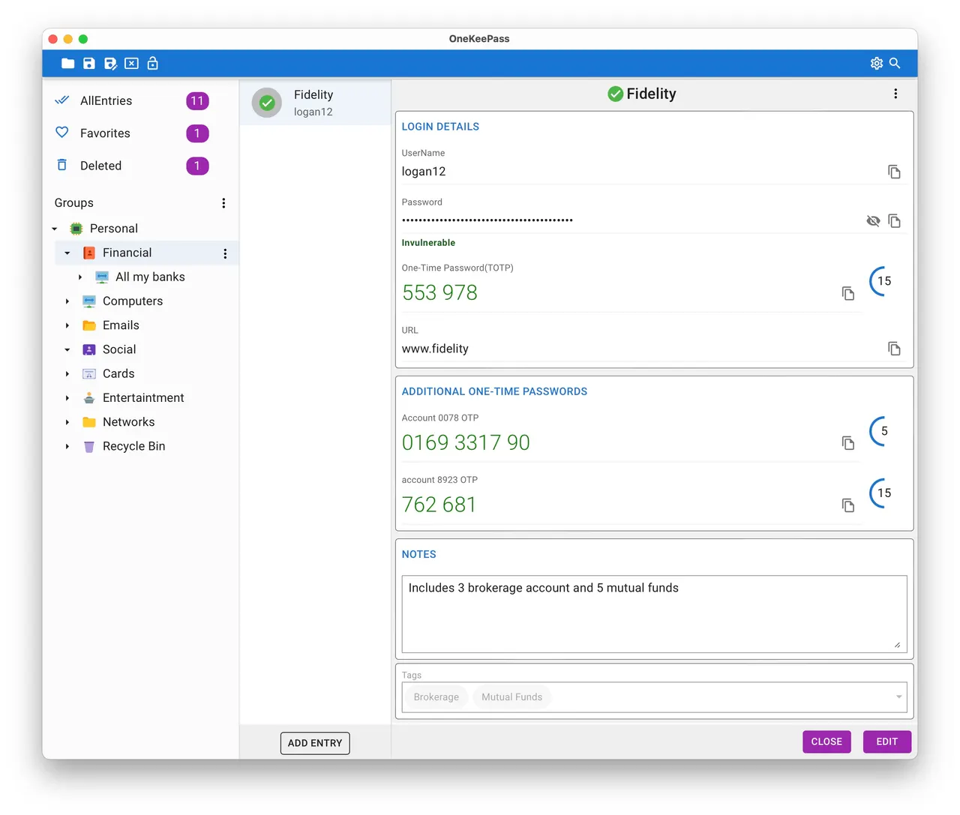Expand the Cards group
This screenshot has width=960, height=815.
pos(67,374)
